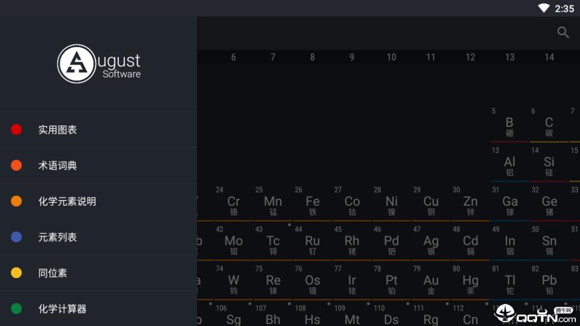
Task: Click the Wi-Fi status bar icon
Action: point(544,8)
